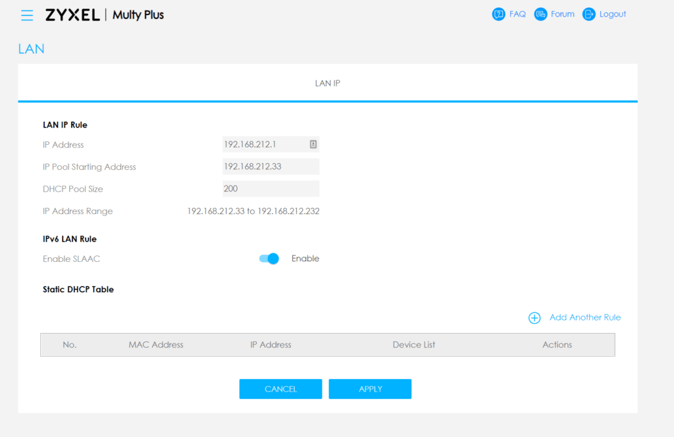The height and width of the screenshot is (437, 674).
Task: Click the Device List column header
Action: 413,345
